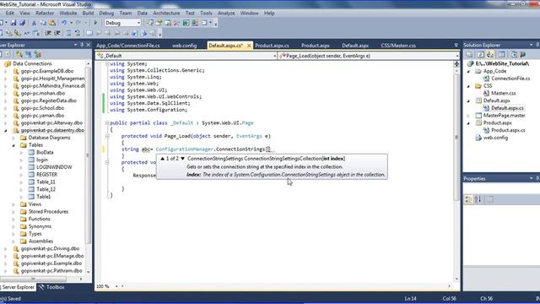Expand the Views folder node
This screenshot has height=304, width=540.
[13, 204]
